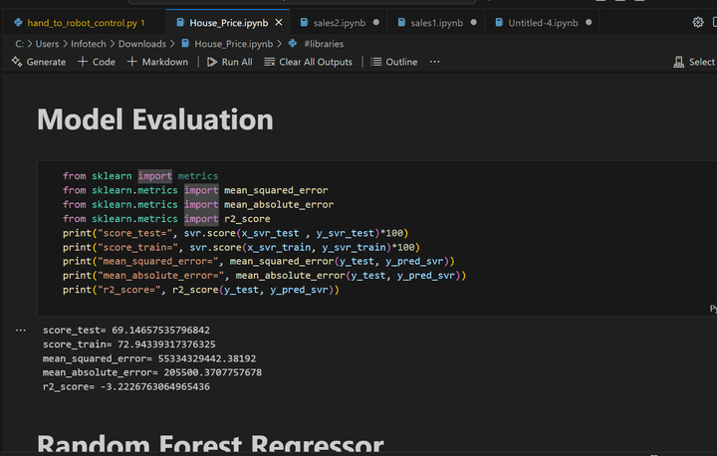Viewport: 717px width, 456px height.
Task: Click unsaved dot on sales1.ipynb tab
Action: [x=473, y=23]
